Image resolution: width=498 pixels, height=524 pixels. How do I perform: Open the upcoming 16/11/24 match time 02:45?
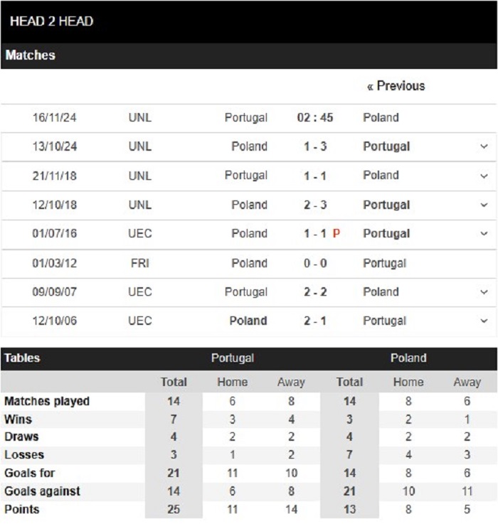315,117
